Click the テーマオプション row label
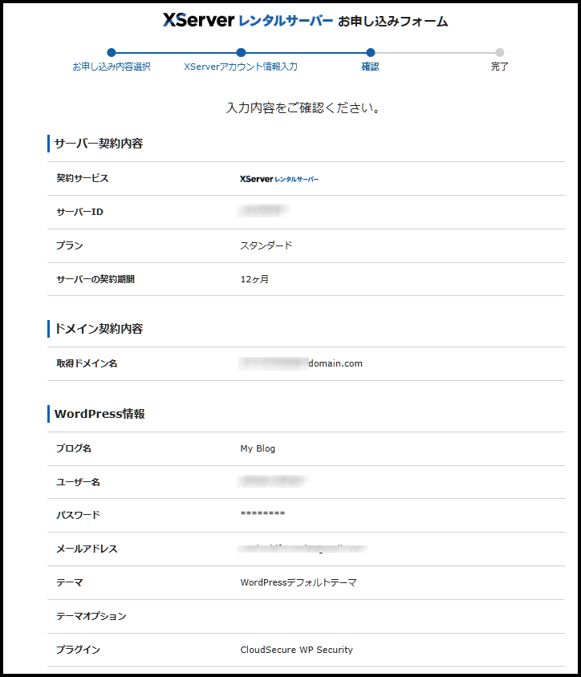 click(x=91, y=616)
